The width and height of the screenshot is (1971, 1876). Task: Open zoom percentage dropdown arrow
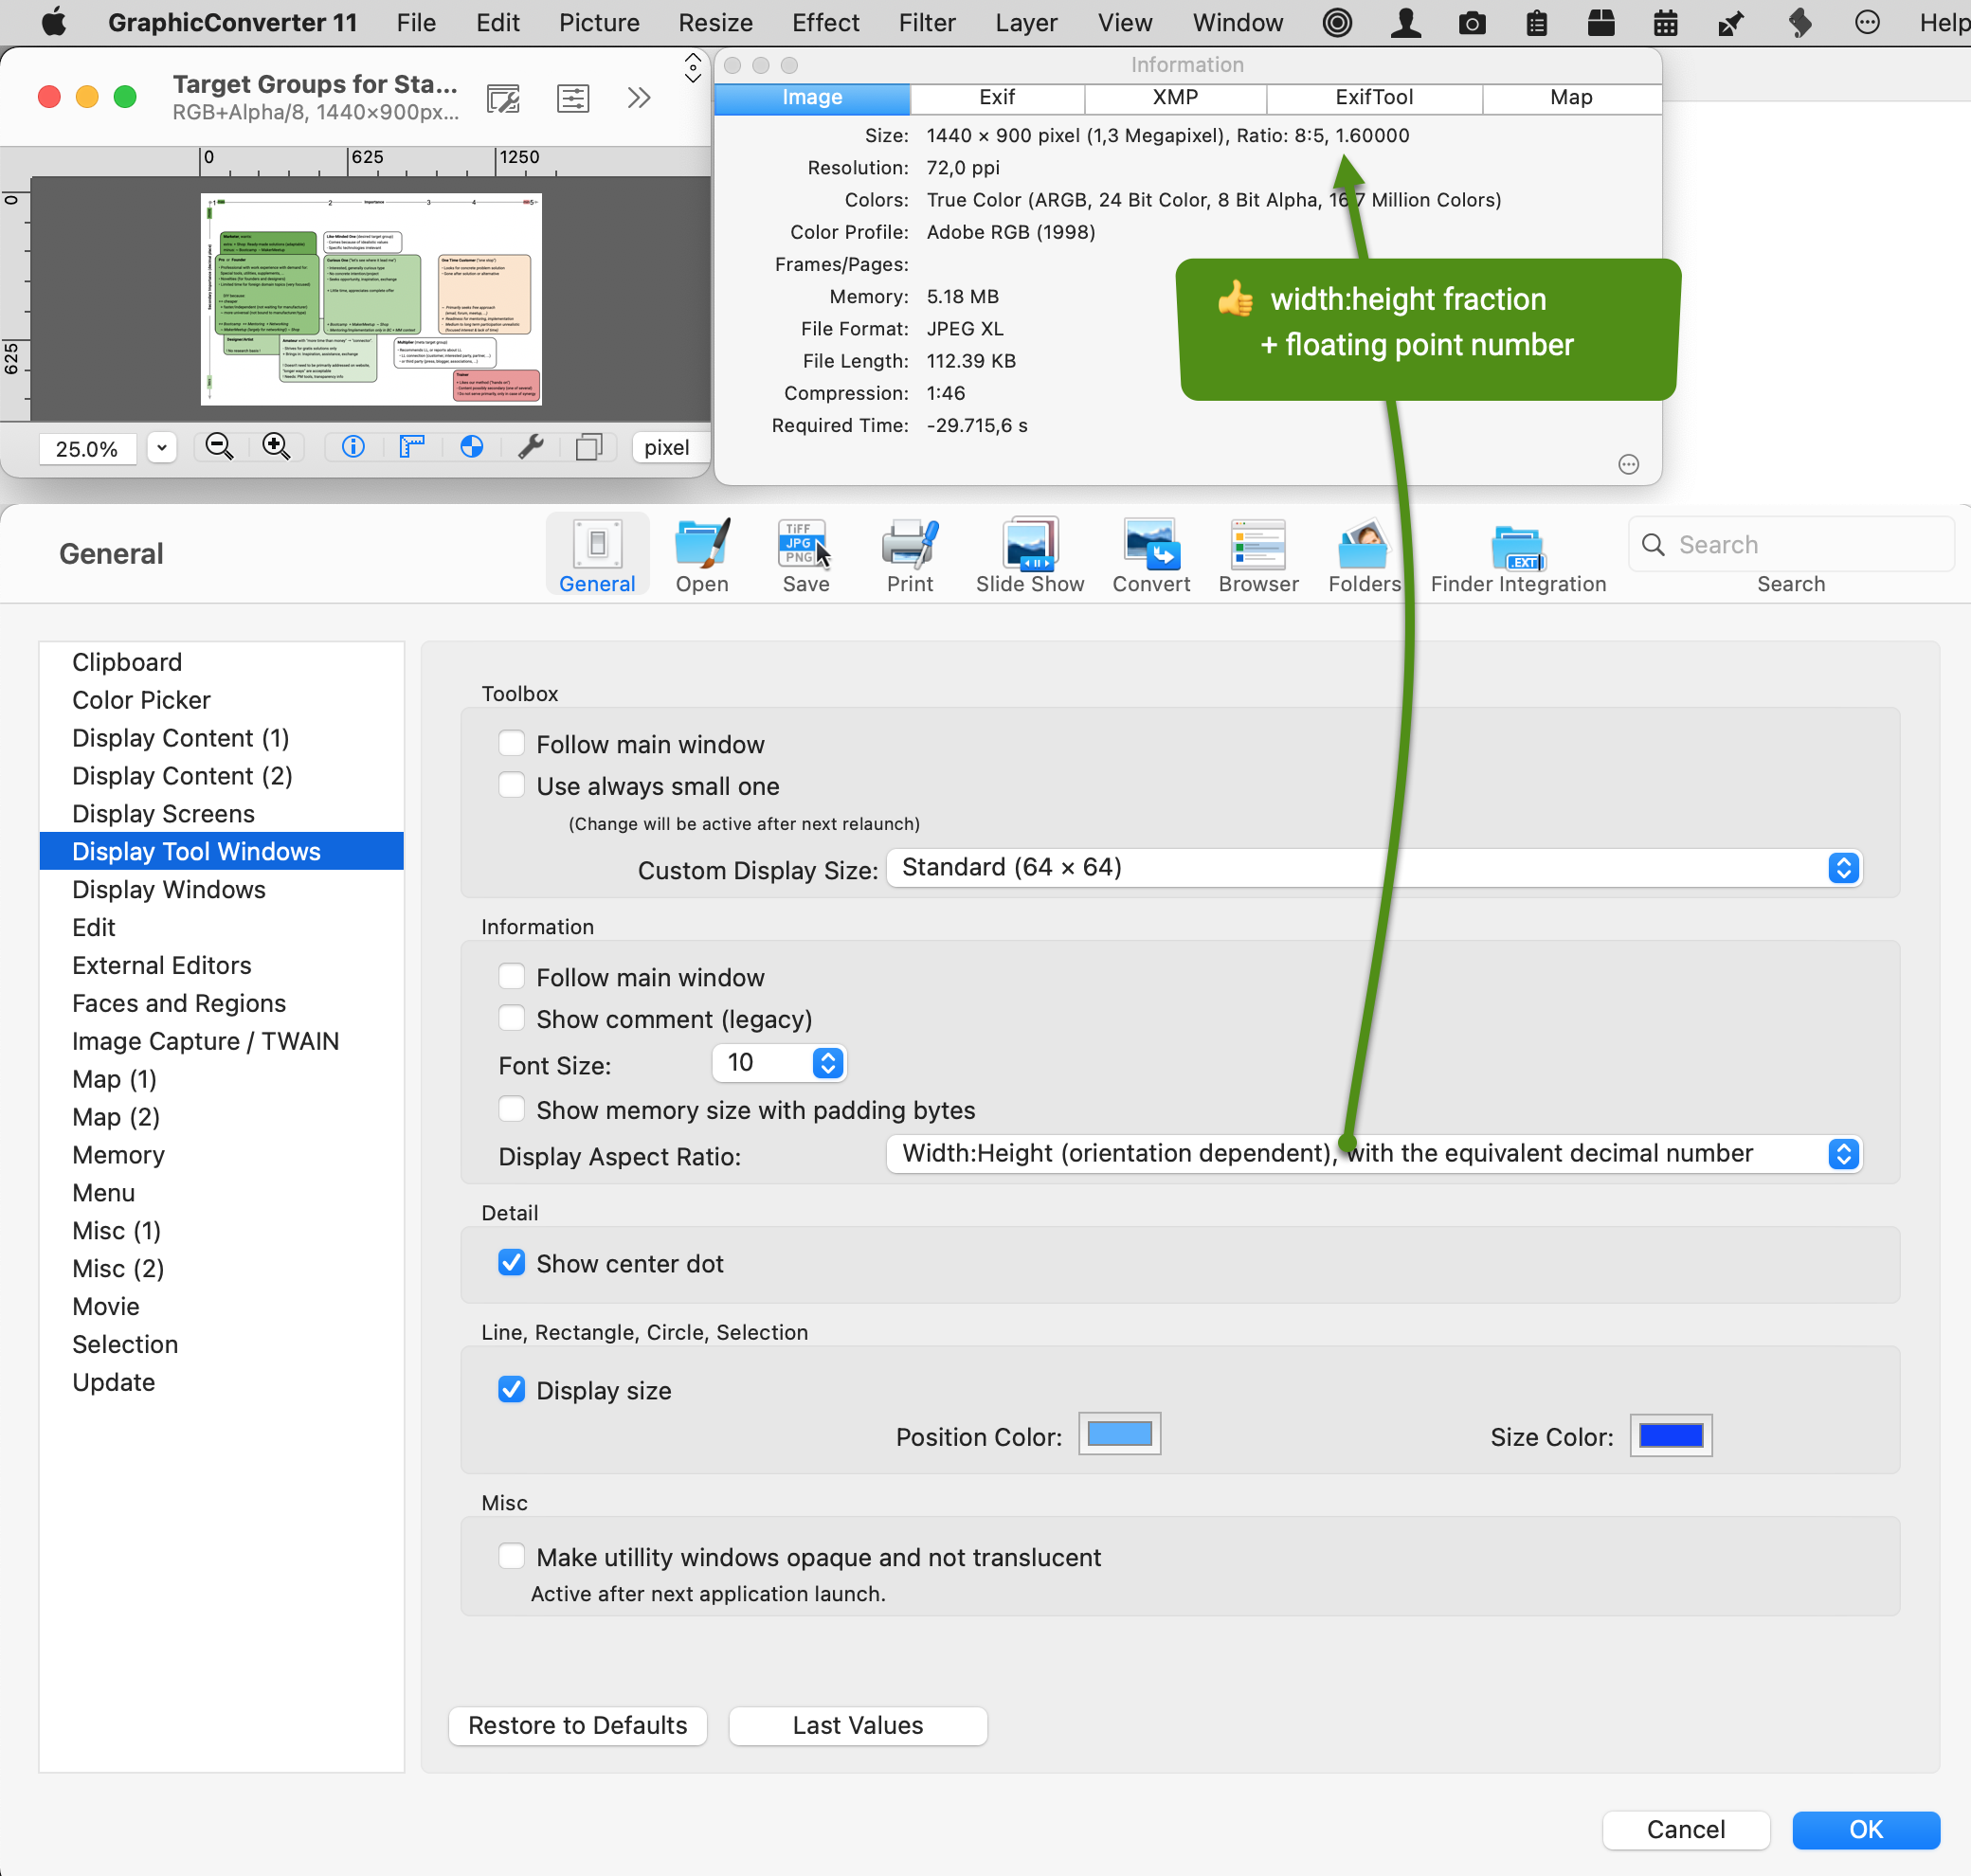pos(161,447)
